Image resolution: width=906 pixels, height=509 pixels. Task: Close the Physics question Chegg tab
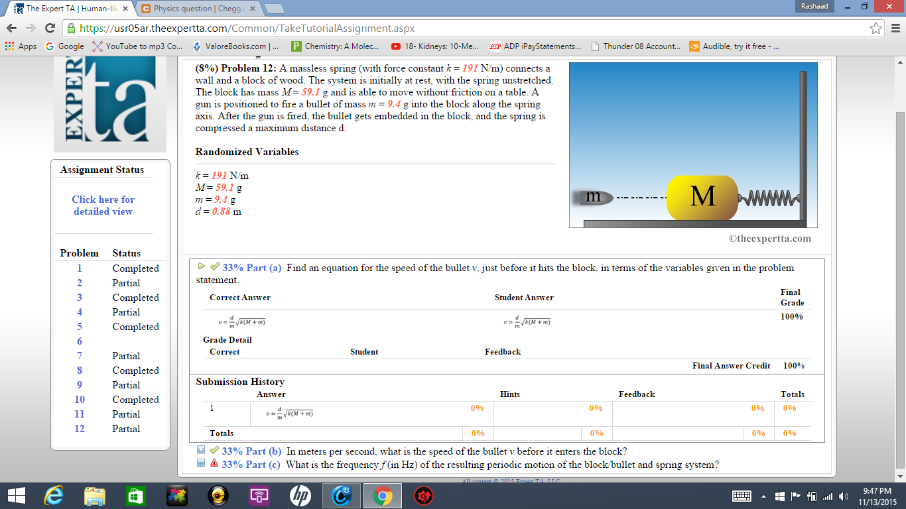click(253, 9)
